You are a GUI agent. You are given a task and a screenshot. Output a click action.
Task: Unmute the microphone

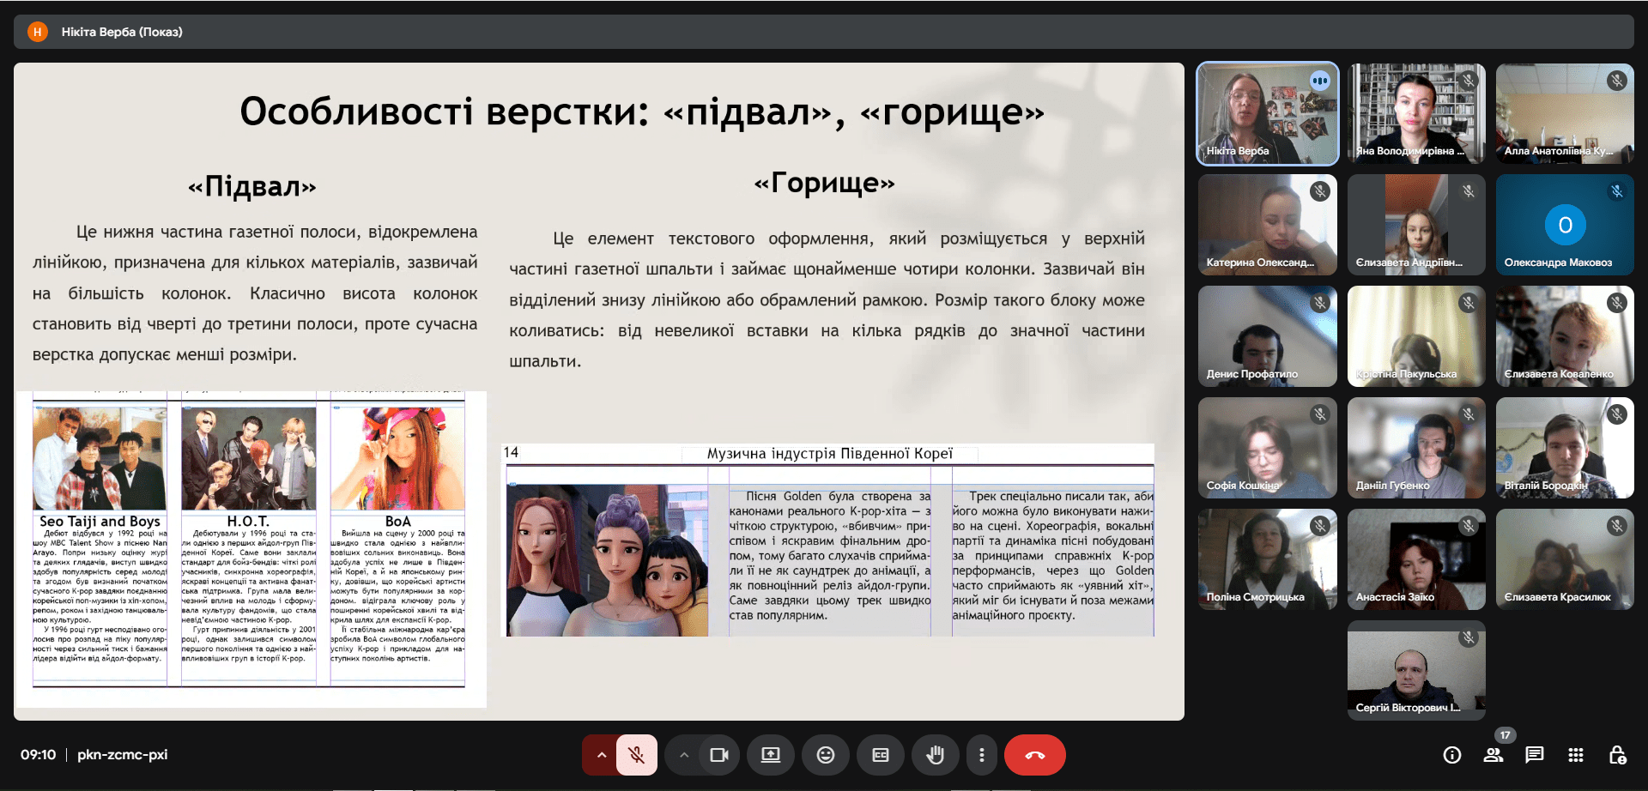tap(636, 755)
